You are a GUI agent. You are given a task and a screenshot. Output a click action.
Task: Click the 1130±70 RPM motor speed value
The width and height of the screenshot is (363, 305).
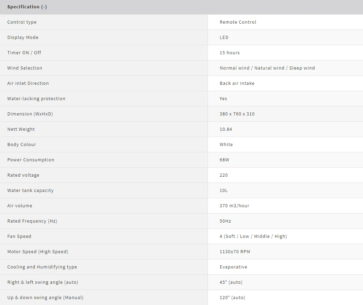(235, 252)
